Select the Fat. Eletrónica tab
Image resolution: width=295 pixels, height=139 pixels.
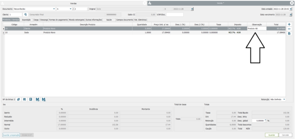pos(141,20)
